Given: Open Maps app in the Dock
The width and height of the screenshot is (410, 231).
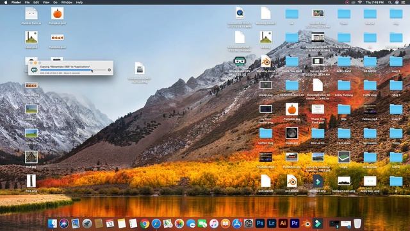Looking at the screenshot, I should 168,224.
